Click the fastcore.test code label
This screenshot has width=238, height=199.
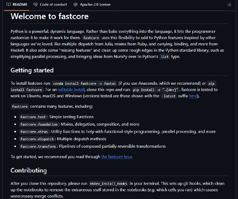pyautogui.click(x=33, y=117)
